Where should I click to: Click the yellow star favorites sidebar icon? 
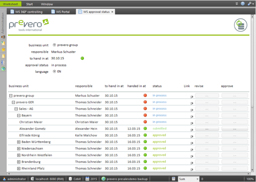pyautogui.click(x=3, y=50)
